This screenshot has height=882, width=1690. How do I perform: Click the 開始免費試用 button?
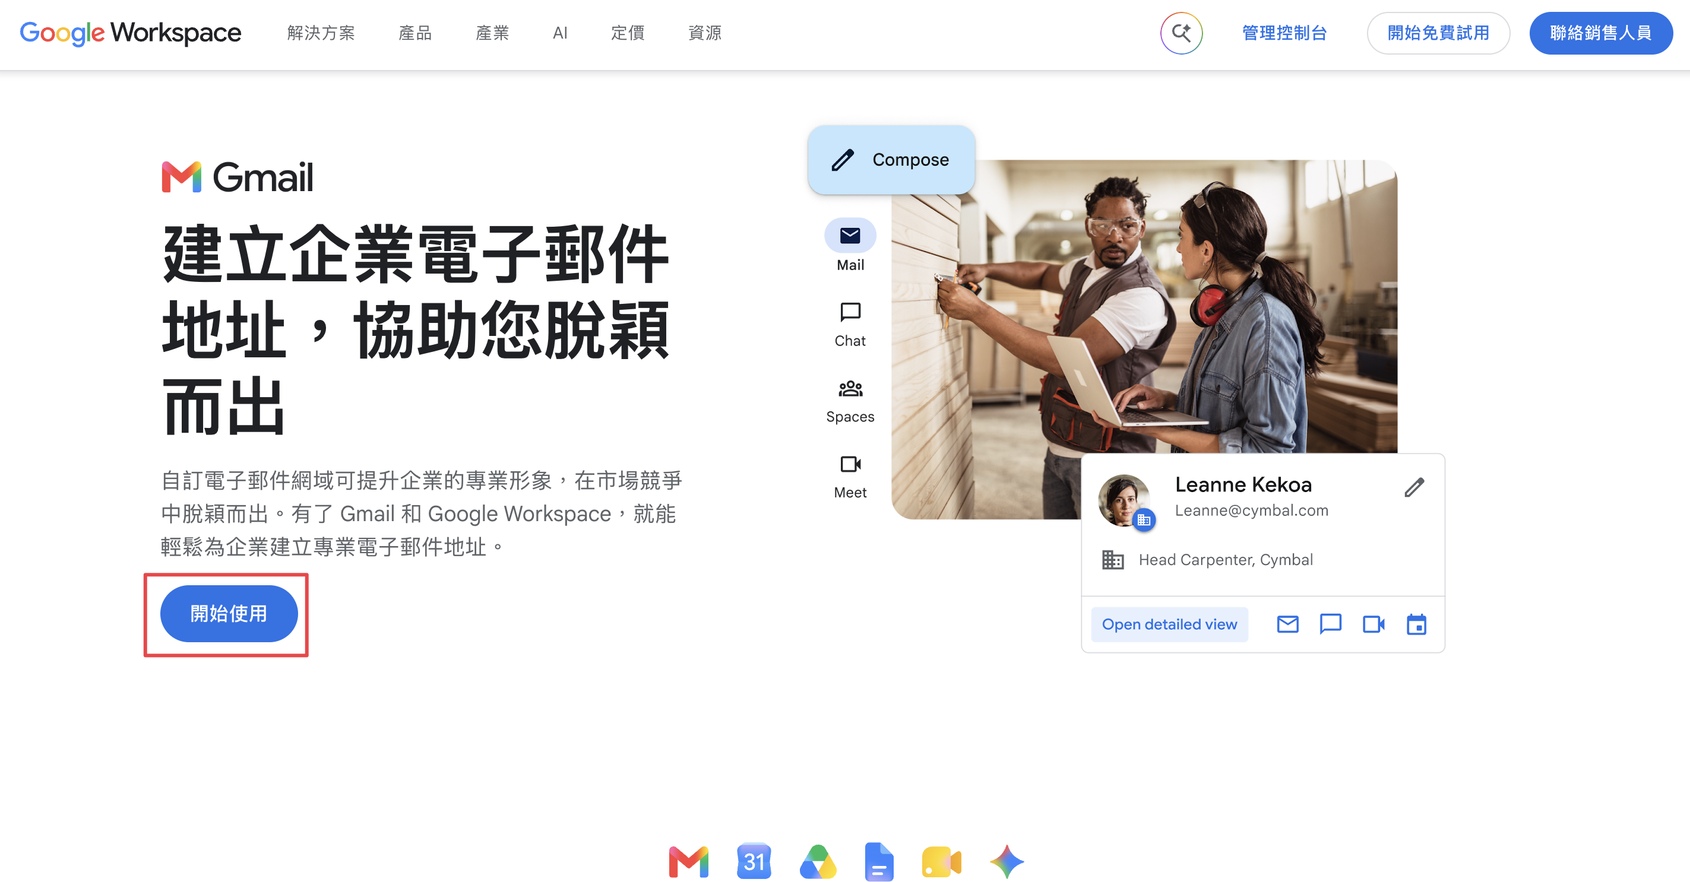click(1438, 33)
